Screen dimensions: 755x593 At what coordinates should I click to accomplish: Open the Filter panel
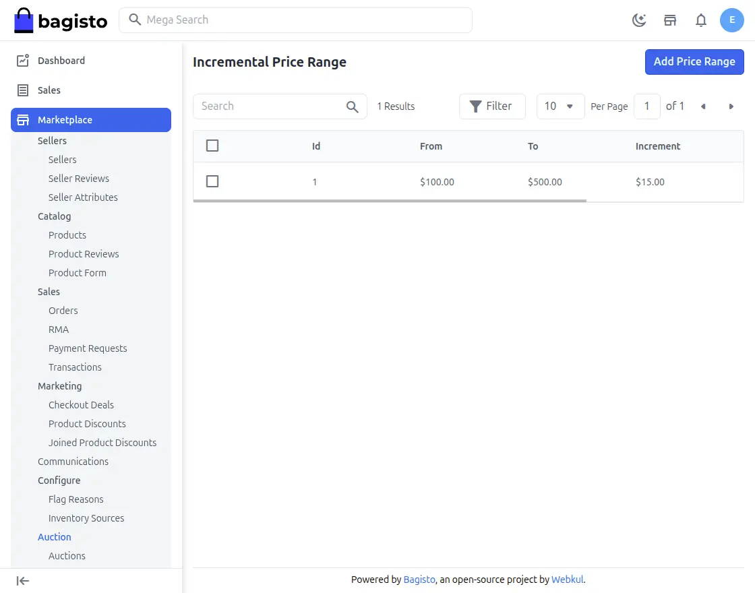[492, 106]
